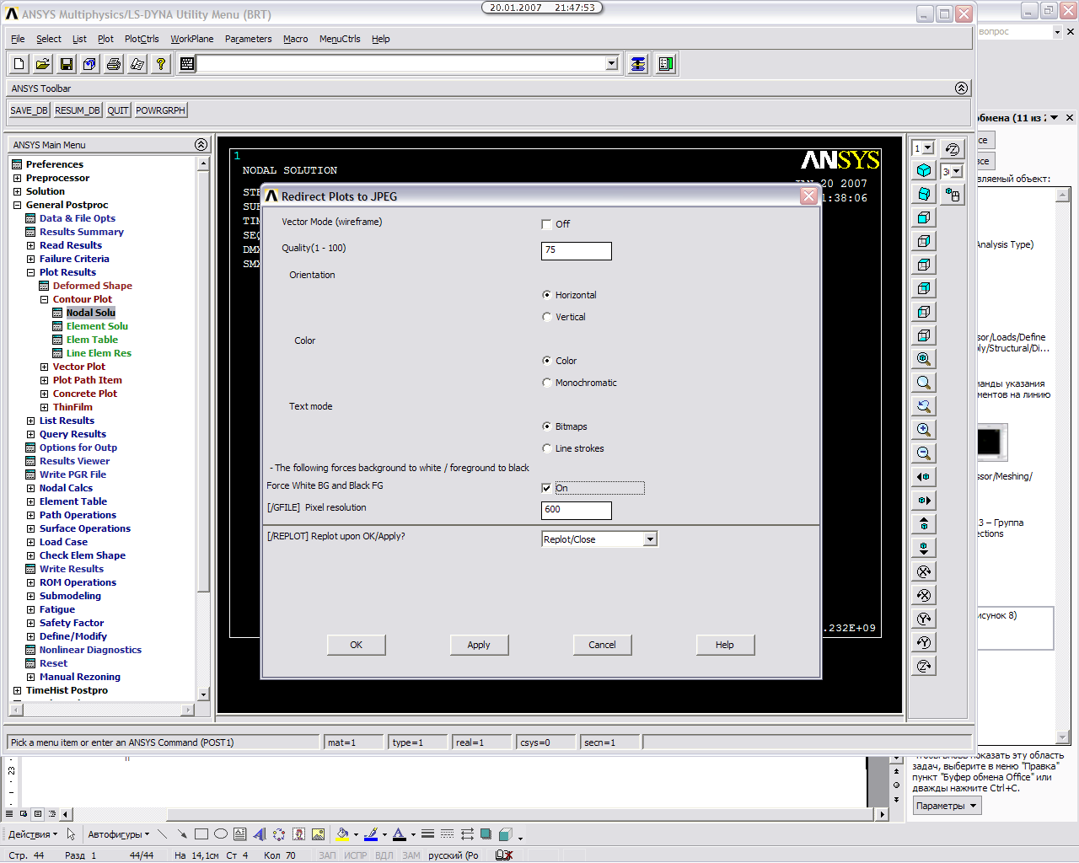This screenshot has height=863, width=1079.
Task: Open the Replot/Close dropdown
Action: [650, 539]
